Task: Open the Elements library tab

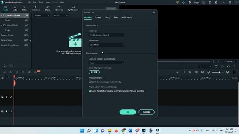Action: click(59, 8)
